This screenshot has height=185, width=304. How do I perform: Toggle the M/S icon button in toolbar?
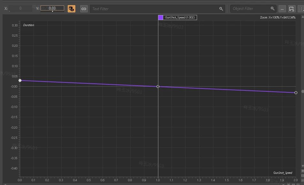292,9
